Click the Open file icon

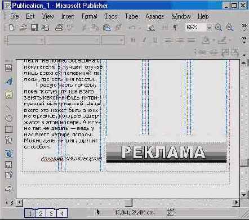(x=23, y=28)
